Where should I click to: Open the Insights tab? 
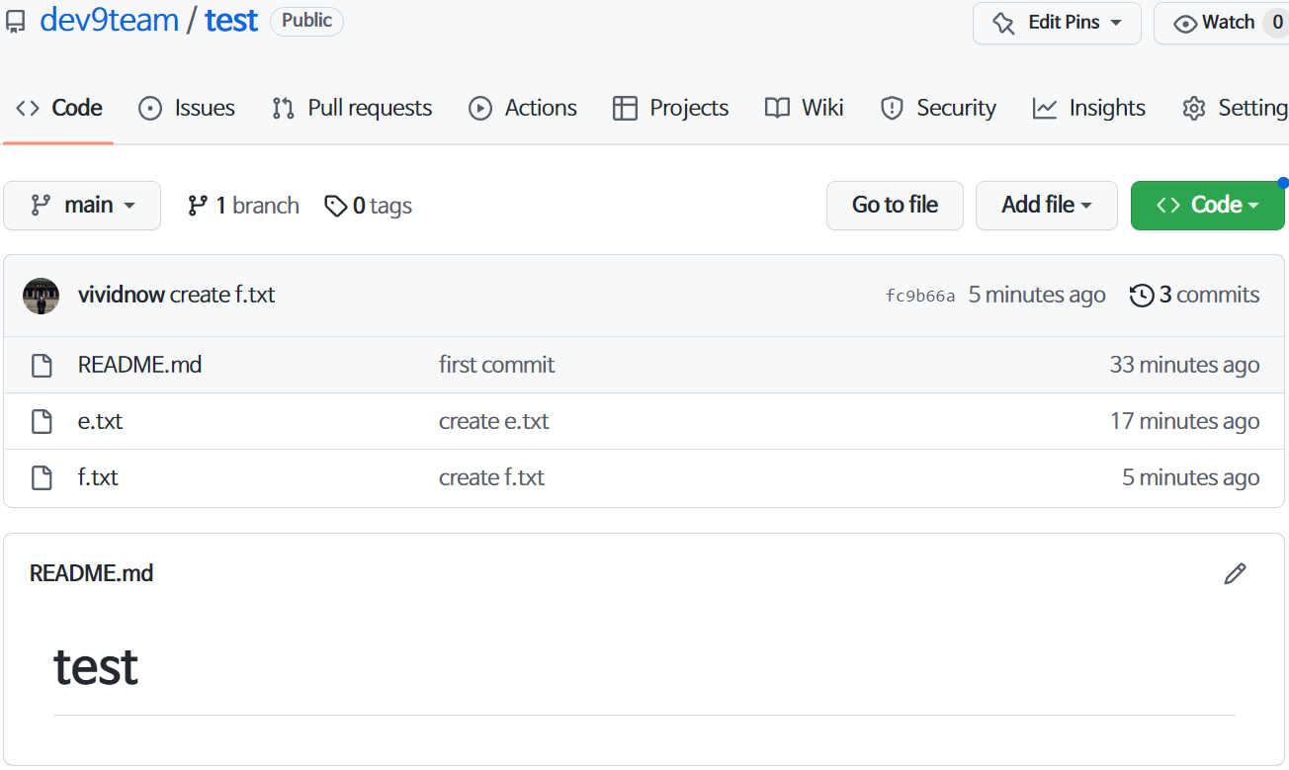coord(1088,108)
